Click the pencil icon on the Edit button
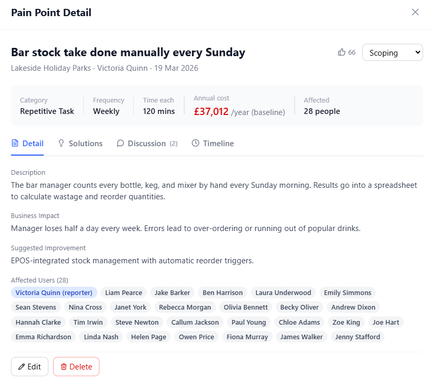Screen dimensions: 433x384 point(22,366)
